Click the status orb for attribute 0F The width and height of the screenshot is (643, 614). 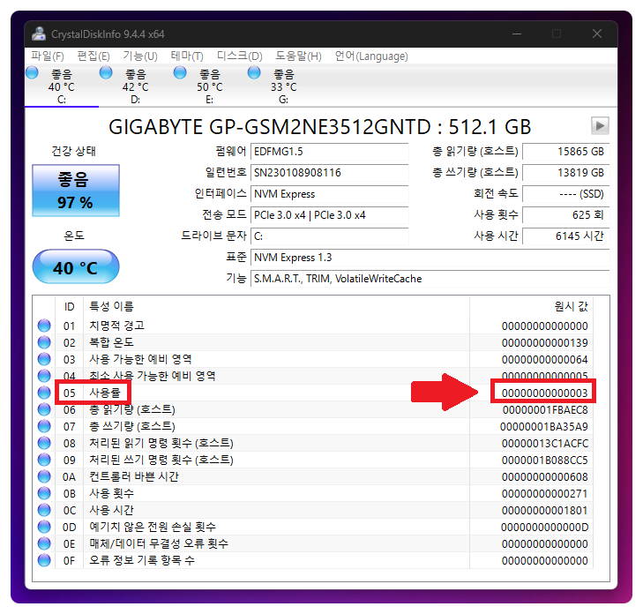click(44, 560)
